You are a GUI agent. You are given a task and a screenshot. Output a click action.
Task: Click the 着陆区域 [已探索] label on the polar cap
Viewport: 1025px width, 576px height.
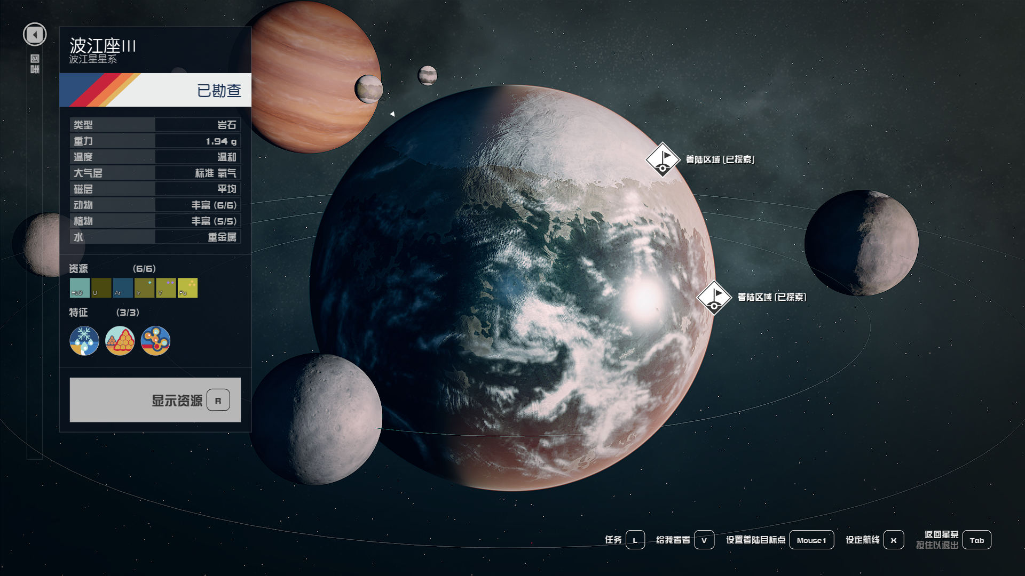[x=720, y=159]
